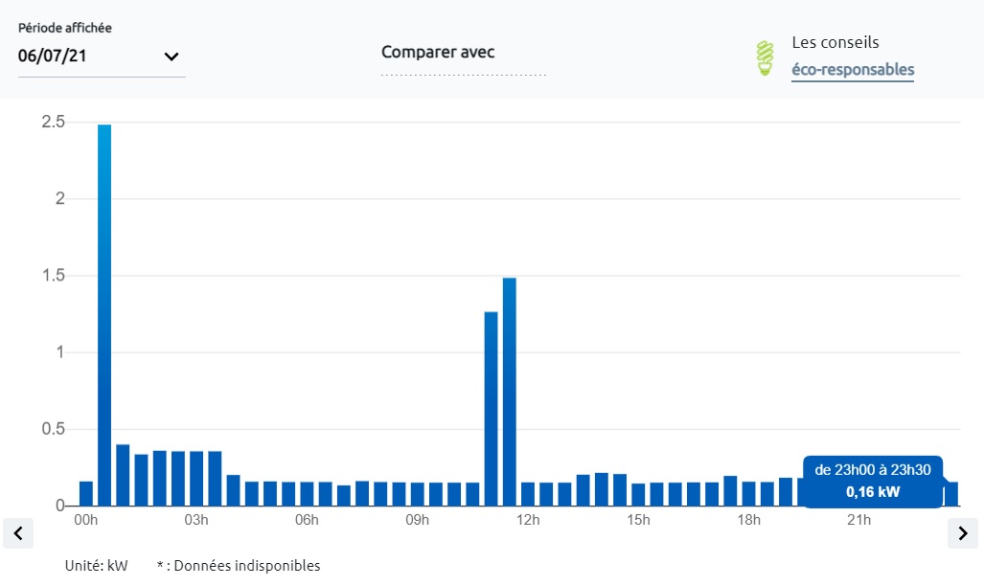Select the 1.25 kW bar at 11h00
This screenshot has height=586, width=984.
[491, 408]
